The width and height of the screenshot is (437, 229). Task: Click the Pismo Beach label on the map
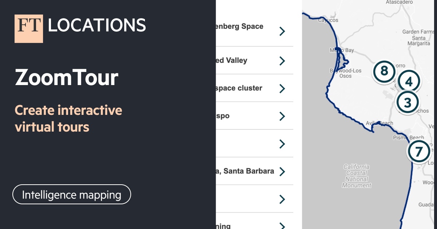pos(409,137)
